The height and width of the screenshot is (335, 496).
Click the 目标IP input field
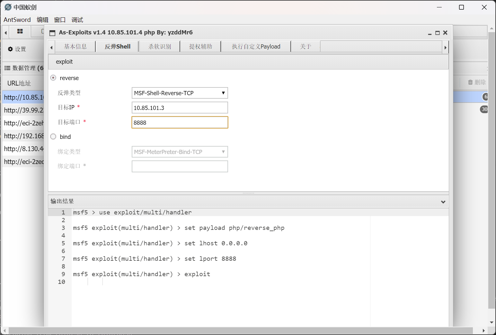coord(180,108)
